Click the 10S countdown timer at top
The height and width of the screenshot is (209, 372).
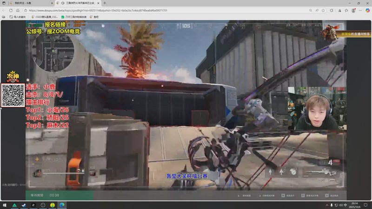[x=186, y=26]
